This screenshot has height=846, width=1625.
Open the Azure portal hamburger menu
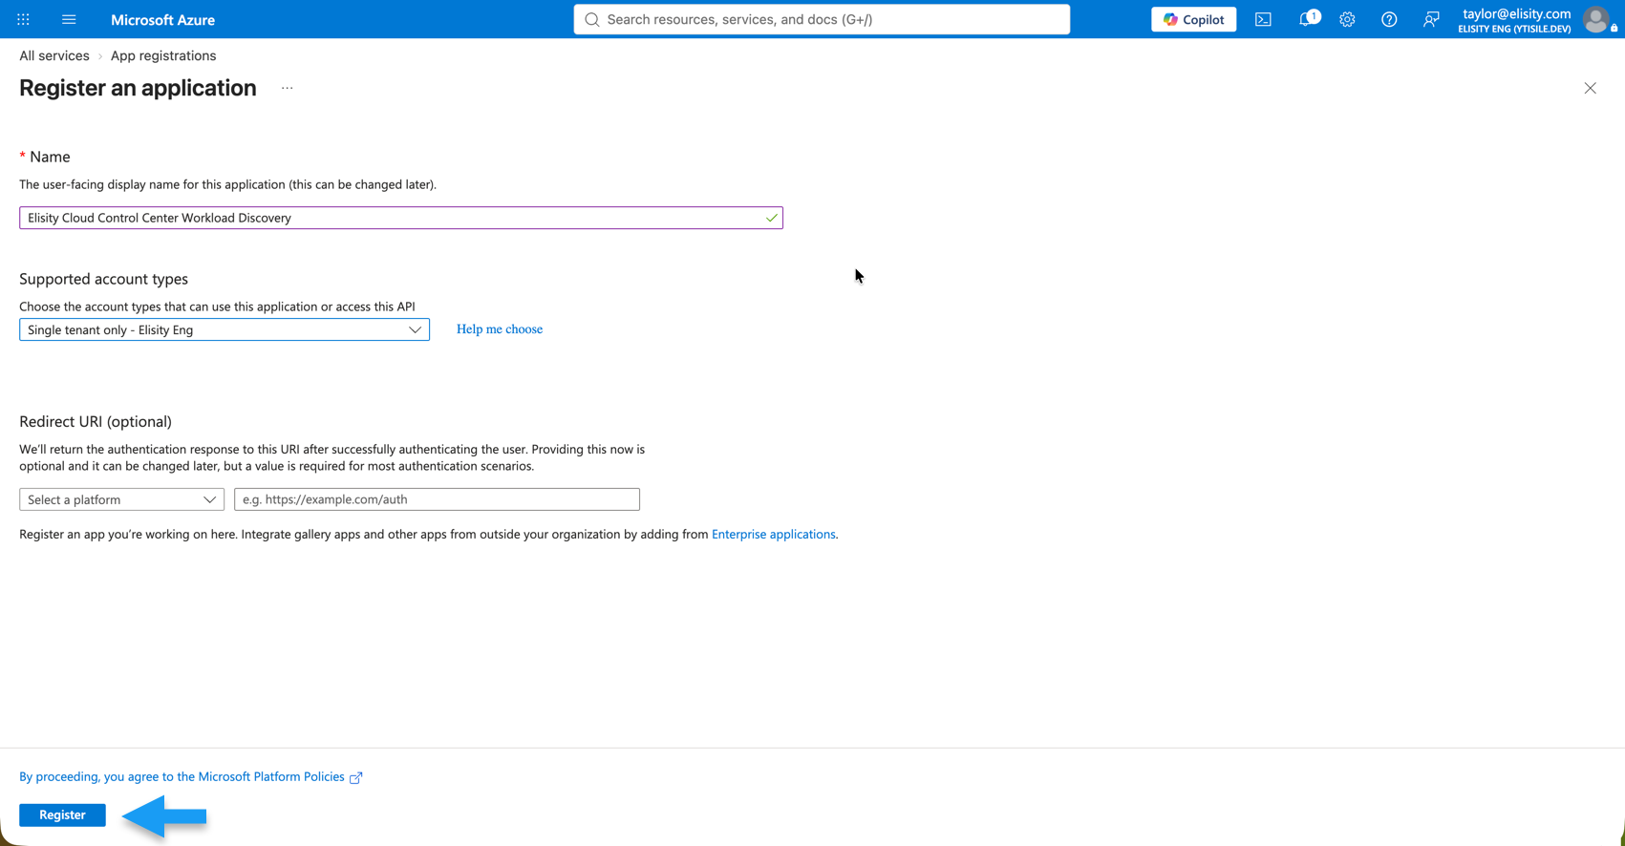(69, 19)
